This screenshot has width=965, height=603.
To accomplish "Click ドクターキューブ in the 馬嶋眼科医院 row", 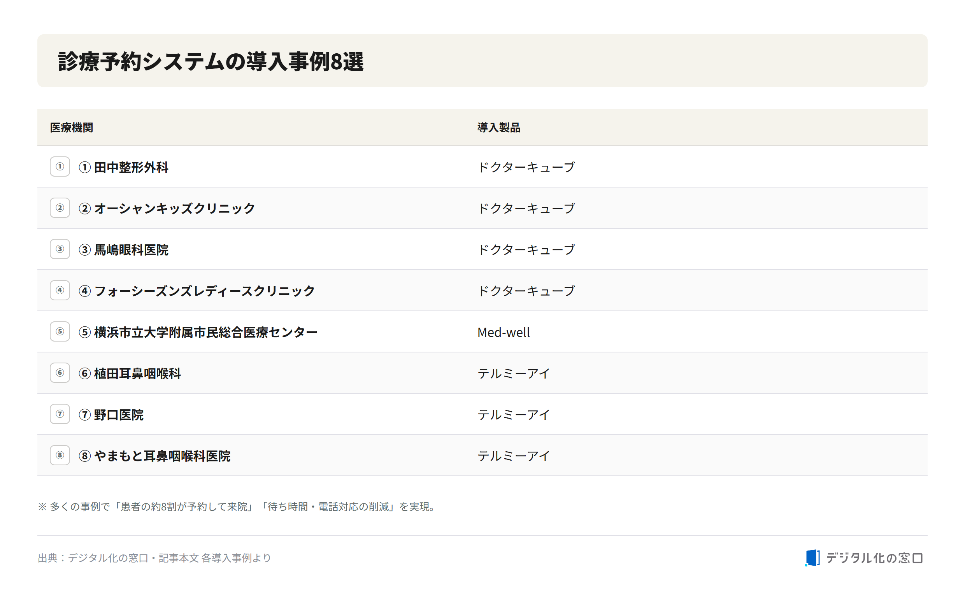I will [x=526, y=250].
